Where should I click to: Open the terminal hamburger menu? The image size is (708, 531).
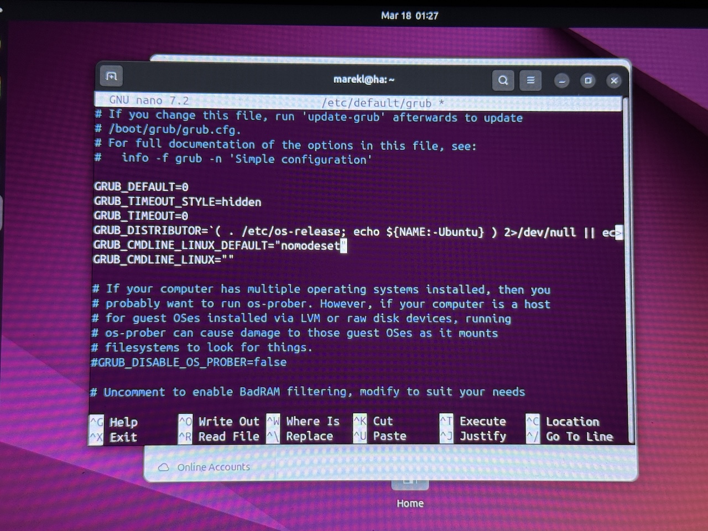530,80
